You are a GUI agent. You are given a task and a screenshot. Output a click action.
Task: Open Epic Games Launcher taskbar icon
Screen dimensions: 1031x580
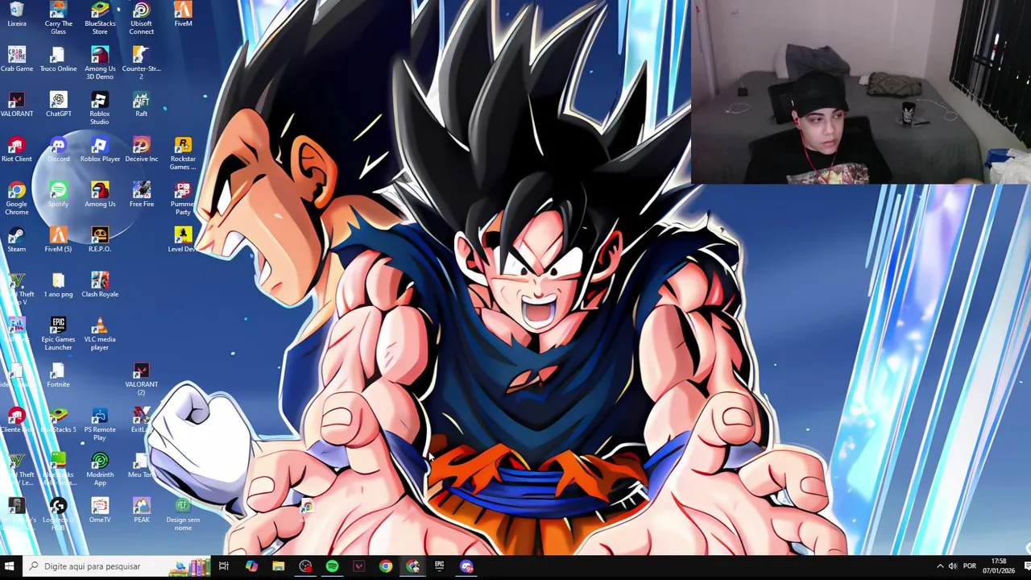439,566
